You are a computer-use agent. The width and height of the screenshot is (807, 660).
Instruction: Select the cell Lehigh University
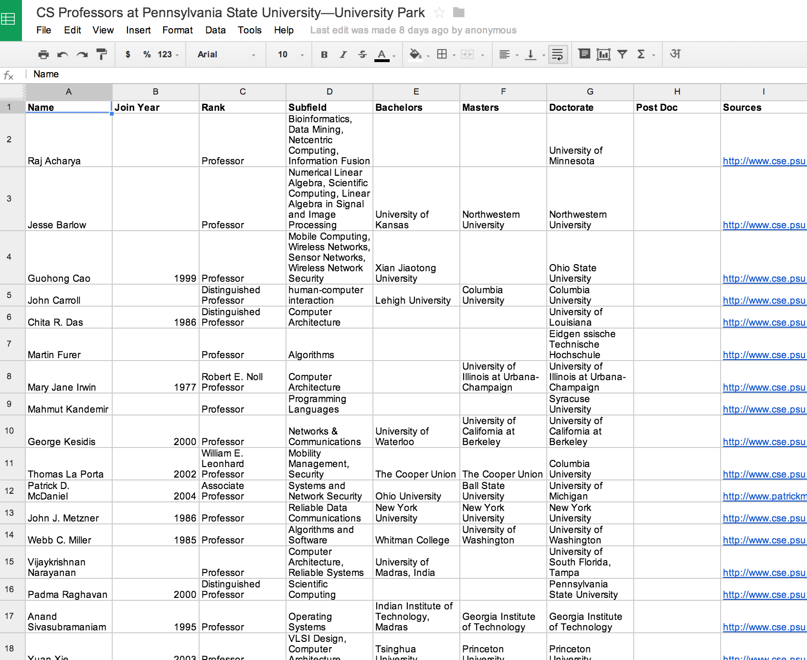[416, 296]
